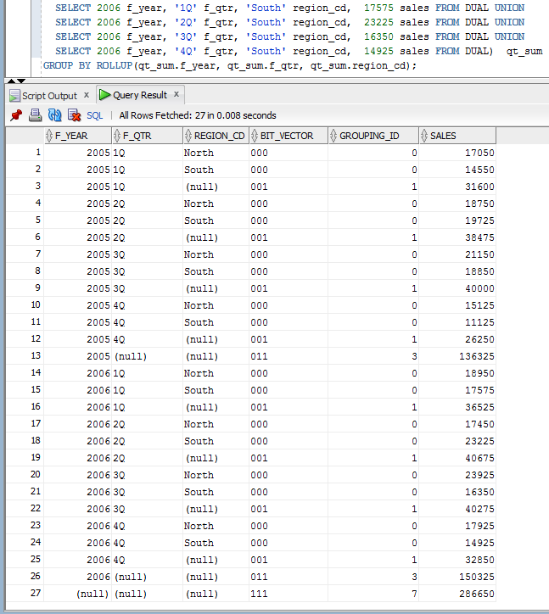Screen dimensions: 549x614
Task: Select sales cell 32850
Action: point(457,560)
